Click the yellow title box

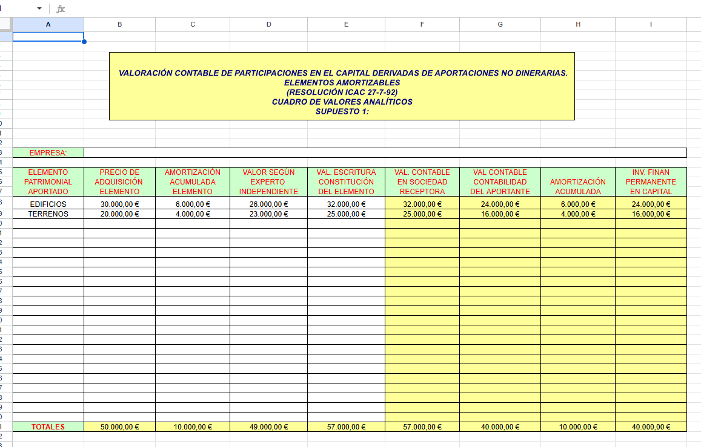(342, 86)
